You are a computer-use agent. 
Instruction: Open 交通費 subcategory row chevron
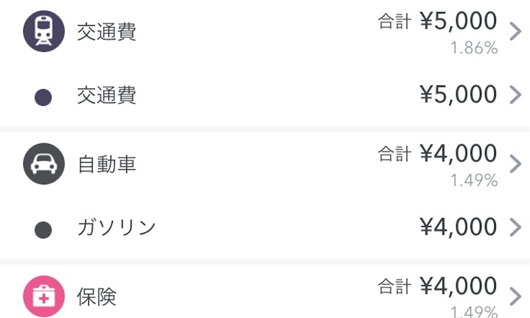coord(515,95)
